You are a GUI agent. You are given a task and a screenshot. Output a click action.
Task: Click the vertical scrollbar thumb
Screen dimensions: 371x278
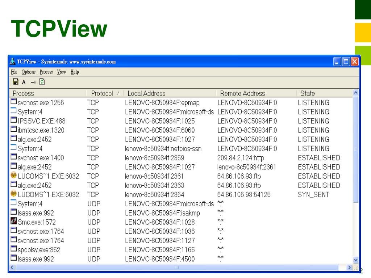(x=356, y=149)
